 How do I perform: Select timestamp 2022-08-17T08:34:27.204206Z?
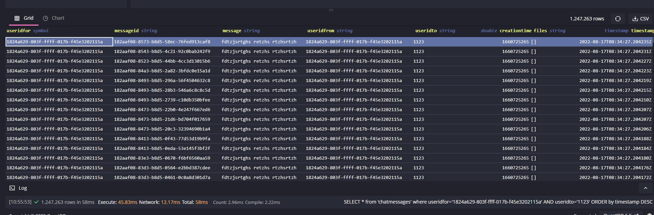[615, 129]
